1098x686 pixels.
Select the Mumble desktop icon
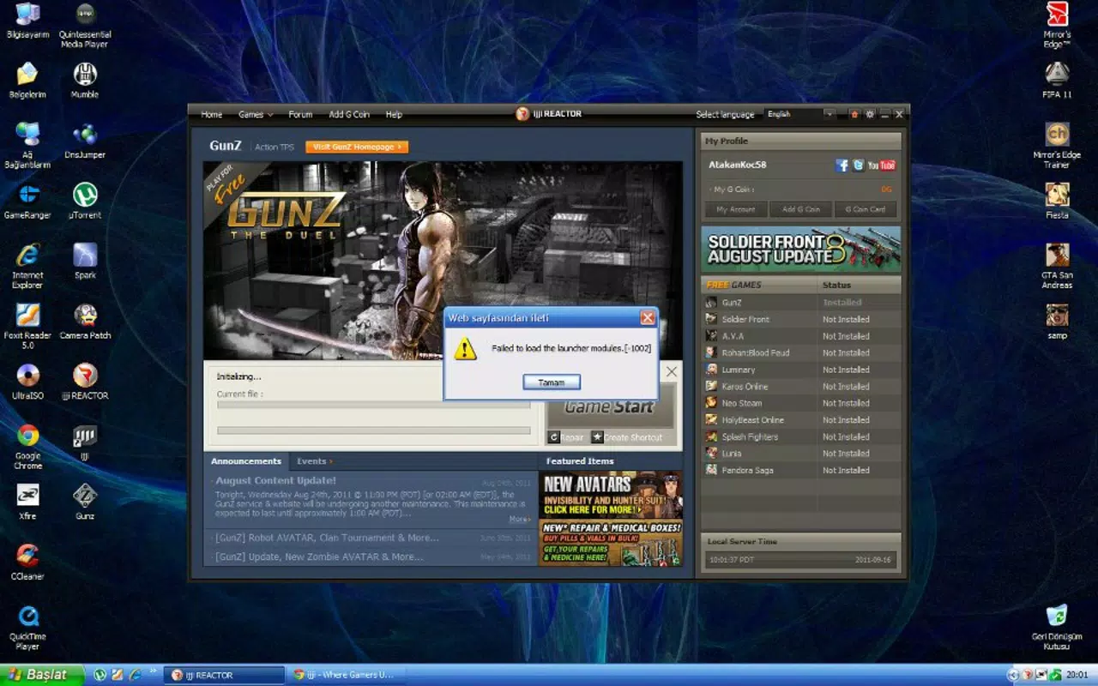pyautogui.click(x=85, y=81)
